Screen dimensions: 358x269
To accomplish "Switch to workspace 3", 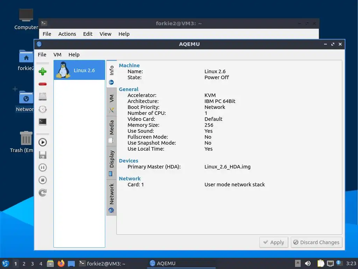I will pyautogui.click(x=33, y=264).
